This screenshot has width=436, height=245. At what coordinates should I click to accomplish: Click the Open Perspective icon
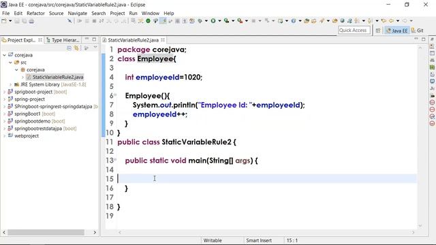[x=378, y=31]
